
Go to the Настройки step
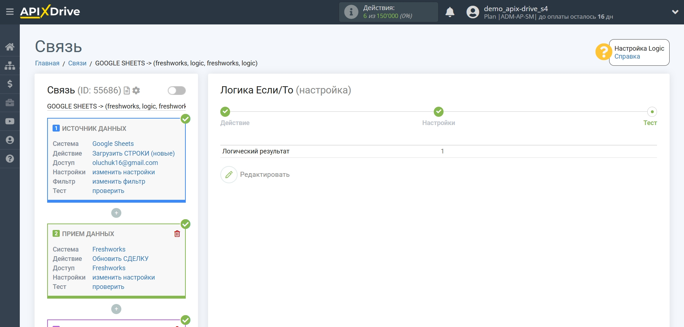[438, 112]
